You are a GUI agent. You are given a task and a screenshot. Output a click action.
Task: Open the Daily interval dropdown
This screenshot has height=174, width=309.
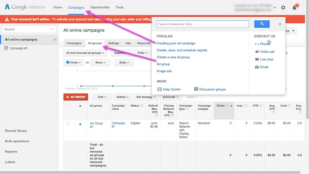click(124, 62)
